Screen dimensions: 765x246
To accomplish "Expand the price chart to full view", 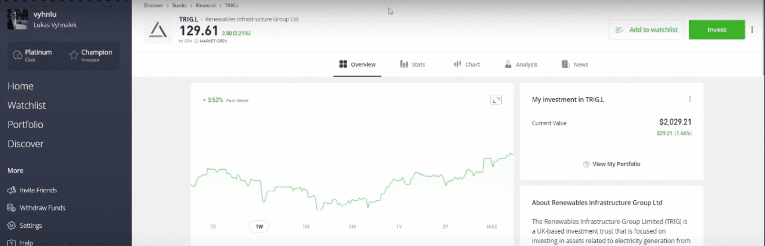I will [496, 100].
